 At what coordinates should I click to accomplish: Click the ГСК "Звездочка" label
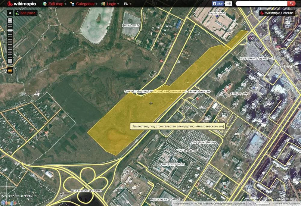(x=187, y=151)
